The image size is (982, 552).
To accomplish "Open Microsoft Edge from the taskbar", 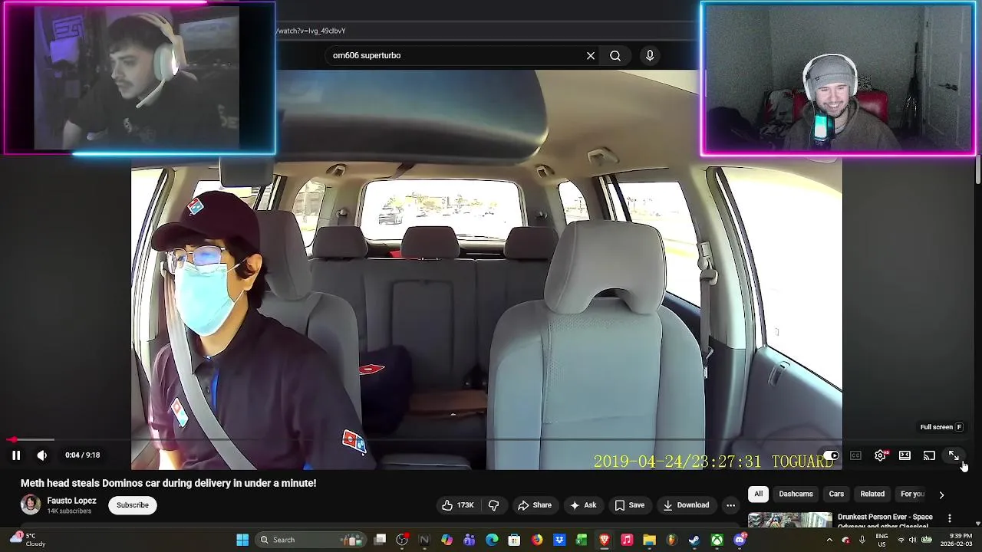I will pos(492,540).
